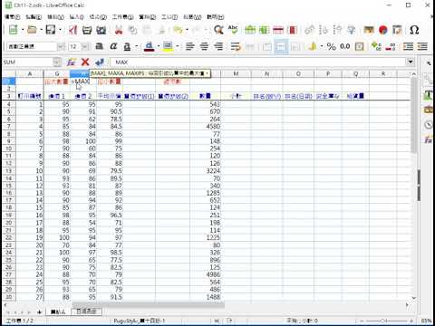The height and width of the screenshot is (326, 435).
Task: Click the Save document icon
Action: tap(51, 30)
